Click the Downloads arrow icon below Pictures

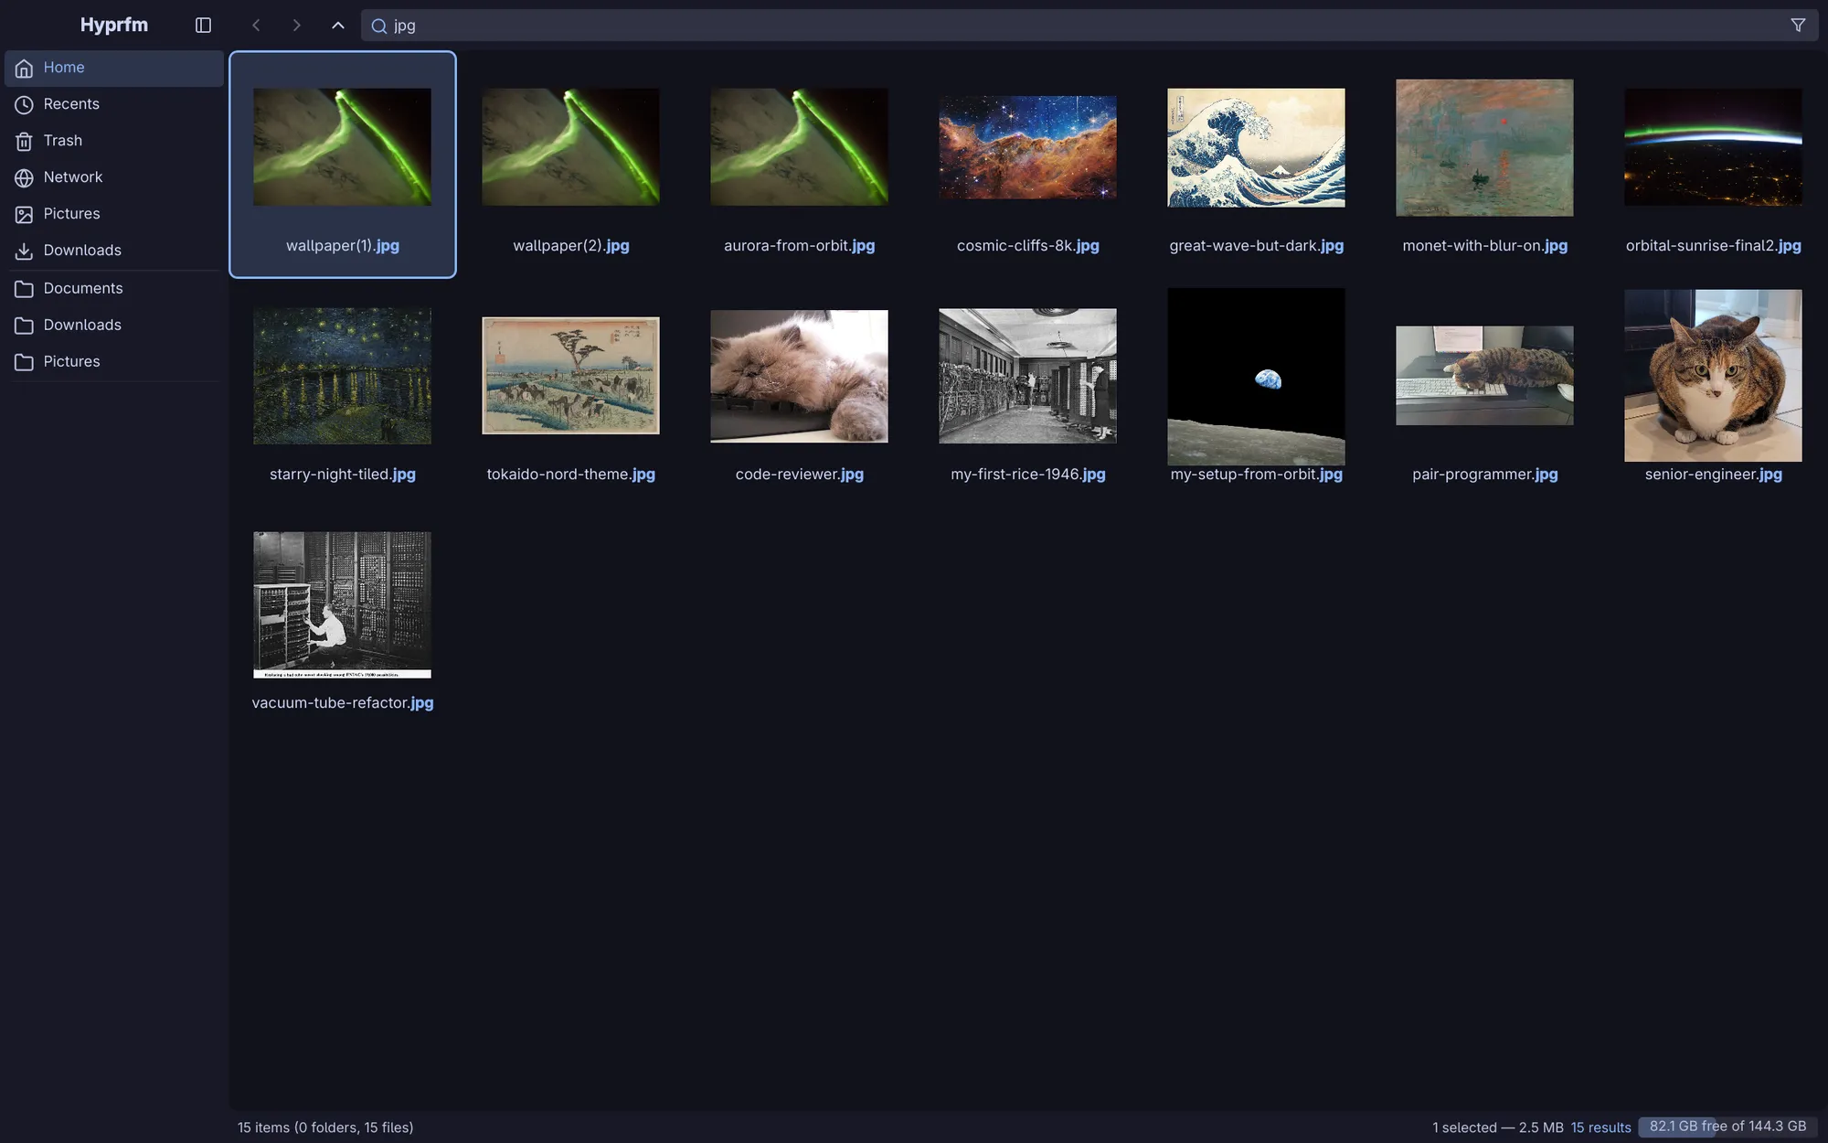[x=25, y=251]
